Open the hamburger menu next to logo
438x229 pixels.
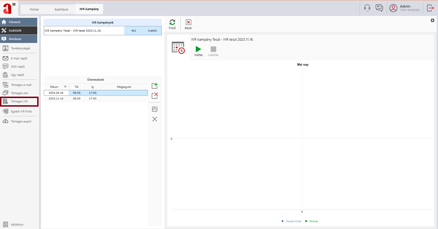click(x=14, y=4)
